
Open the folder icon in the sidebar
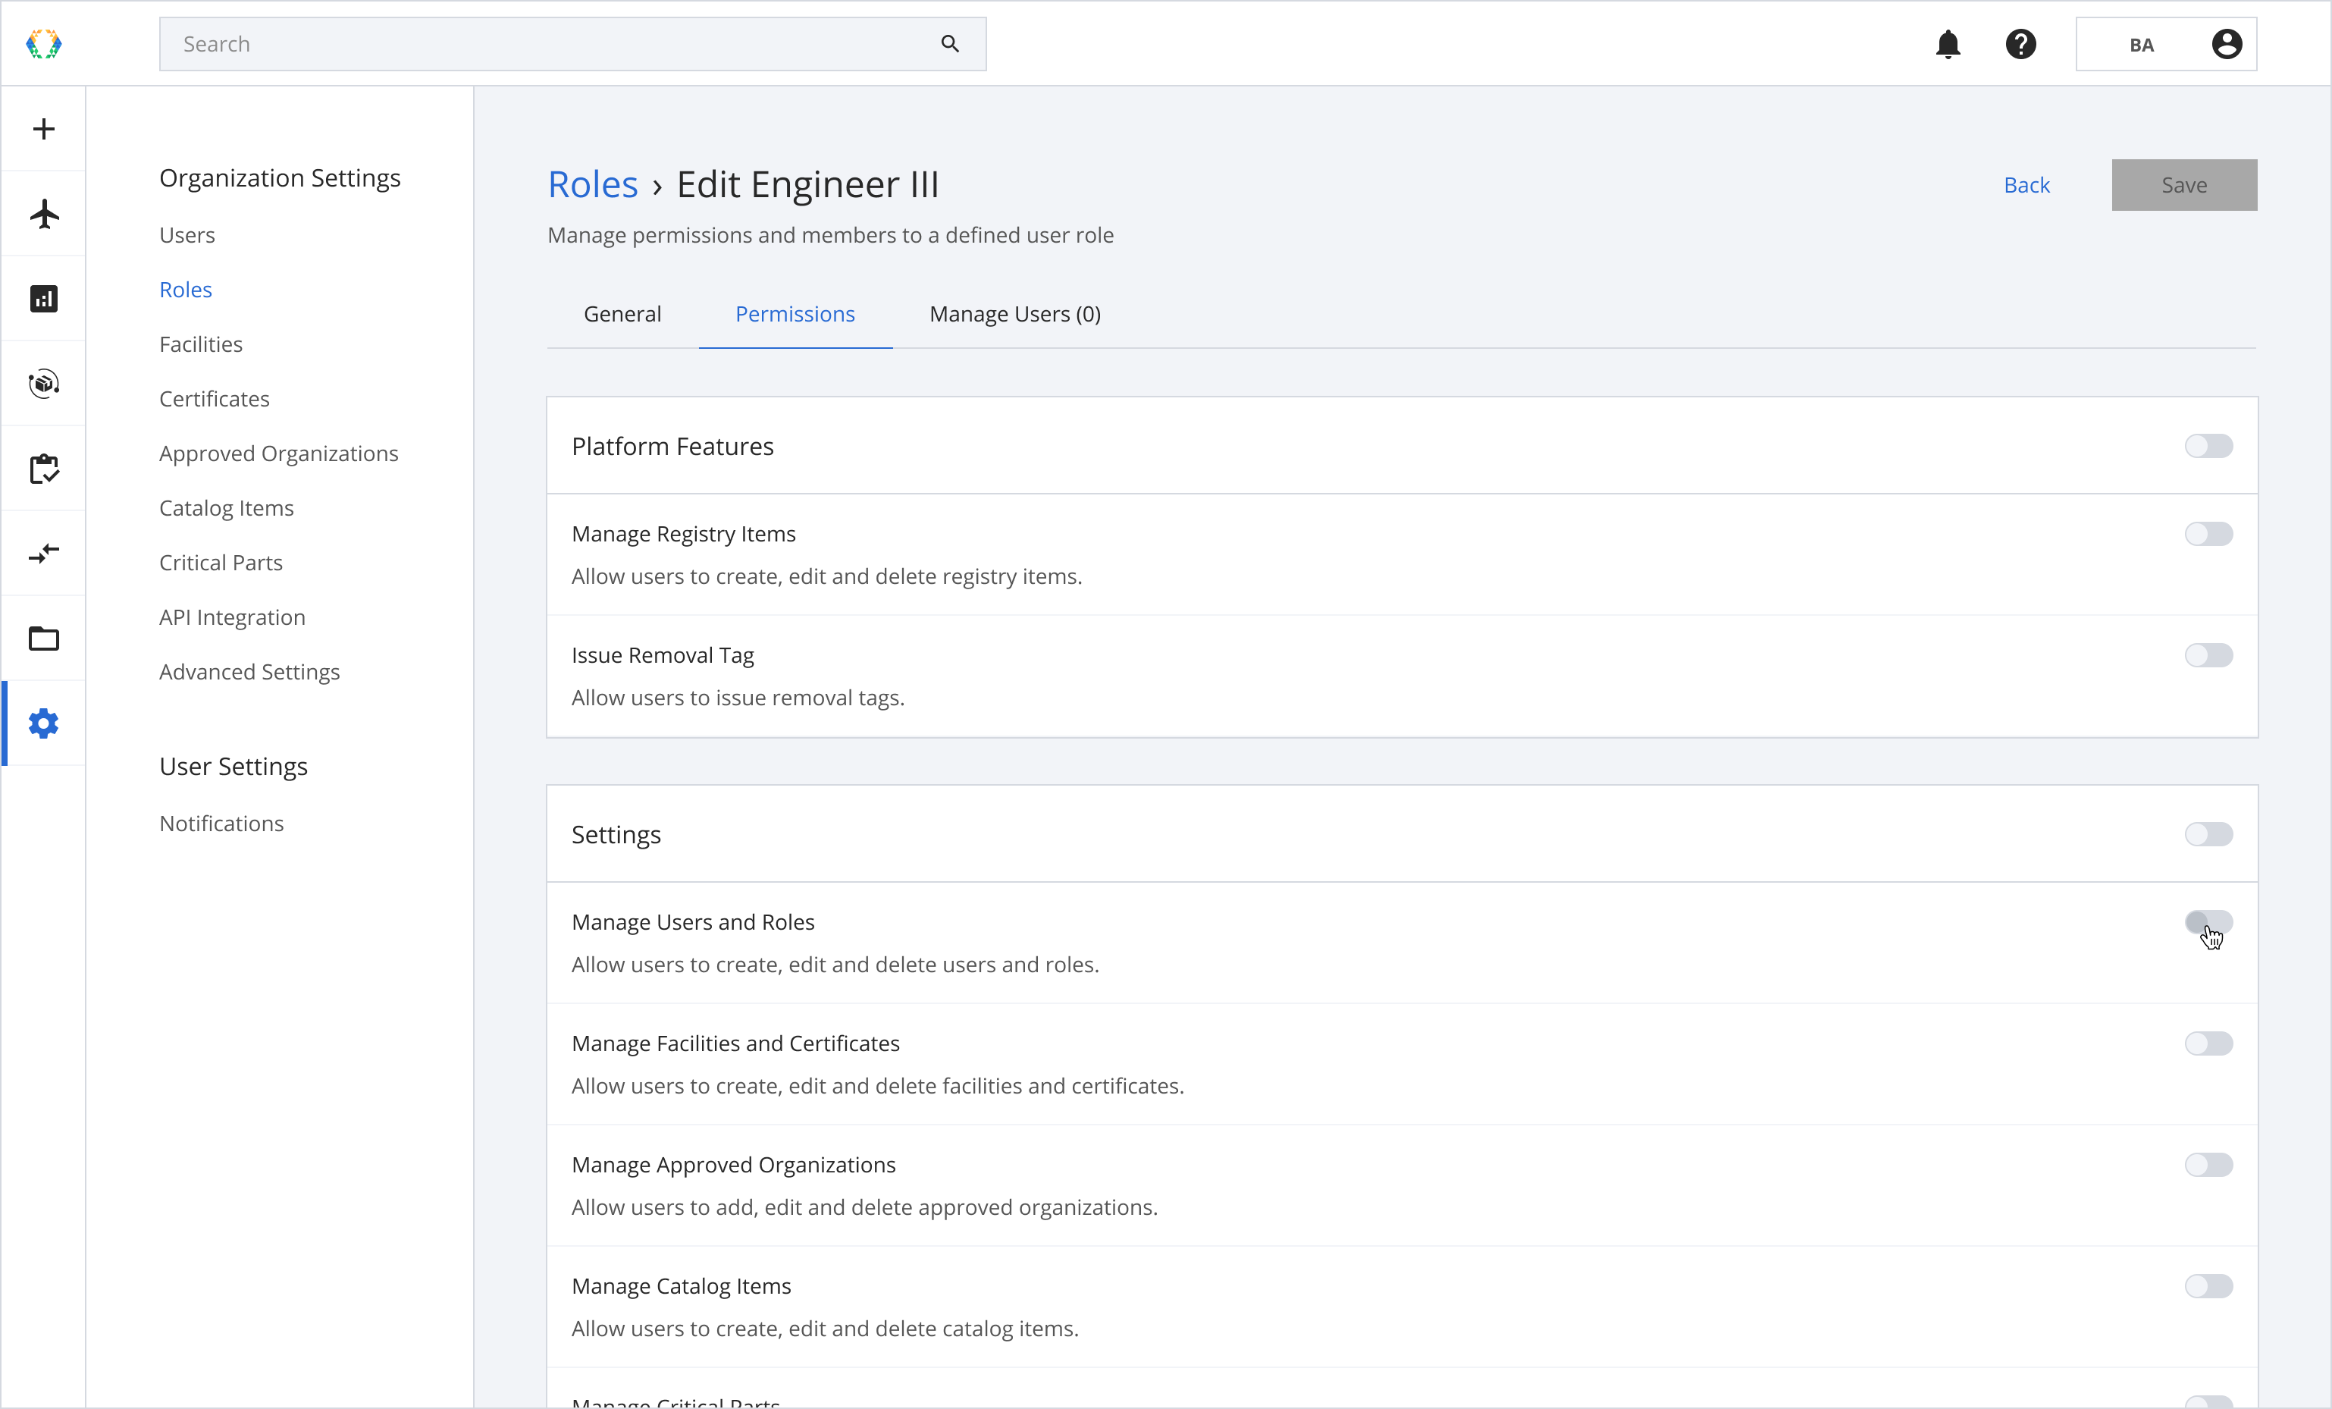point(43,639)
